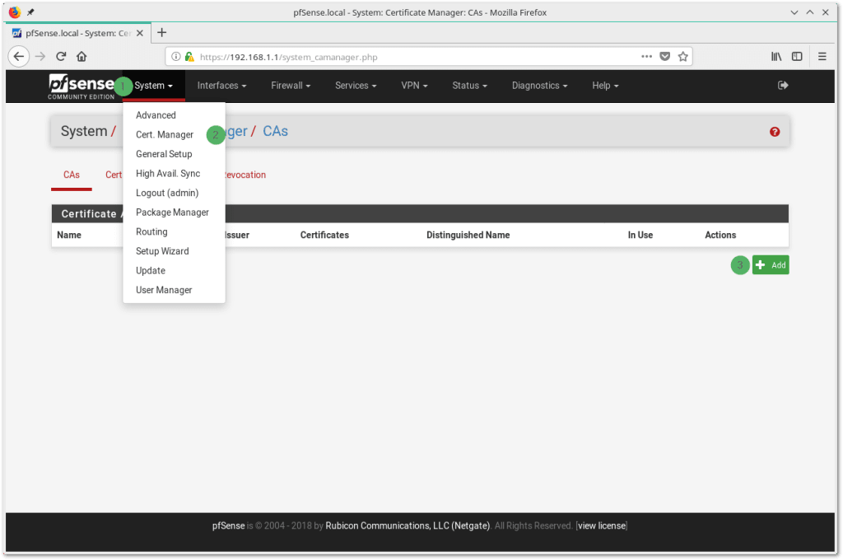Choose General Setup menu entry
This screenshot has height=560, width=843.
[x=174, y=154]
